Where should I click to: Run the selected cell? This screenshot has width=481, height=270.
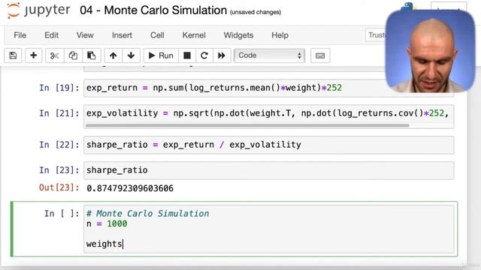tap(161, 55)
